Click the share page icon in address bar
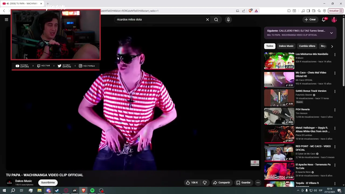The height and width of the screenshot is (194, 345). tap(244, 11)
